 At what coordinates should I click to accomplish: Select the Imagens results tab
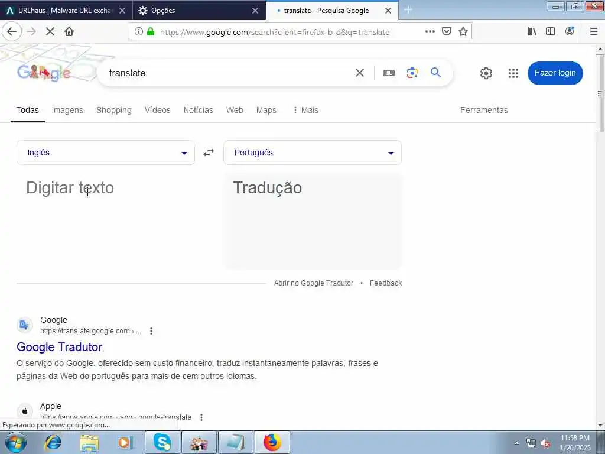click(x=67, y=110)
